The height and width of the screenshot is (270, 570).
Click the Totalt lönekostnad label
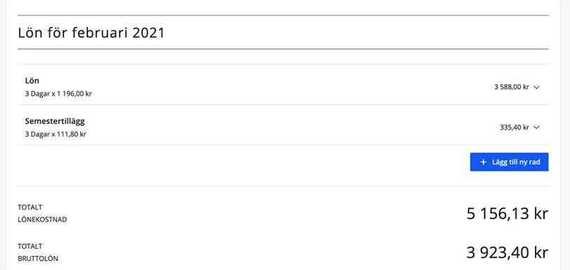[x=42, y=214]
